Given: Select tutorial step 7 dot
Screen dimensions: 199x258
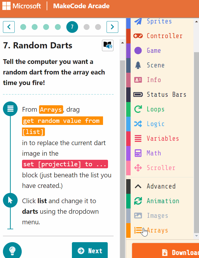Looking at the screenshot, I should coord(72,27).
